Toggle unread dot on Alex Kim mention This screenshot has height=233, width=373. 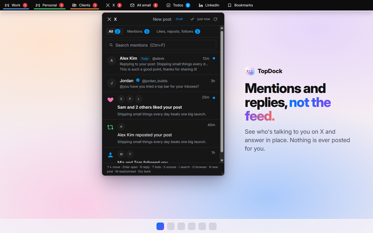pyautogui.click(x=214, y=58)
